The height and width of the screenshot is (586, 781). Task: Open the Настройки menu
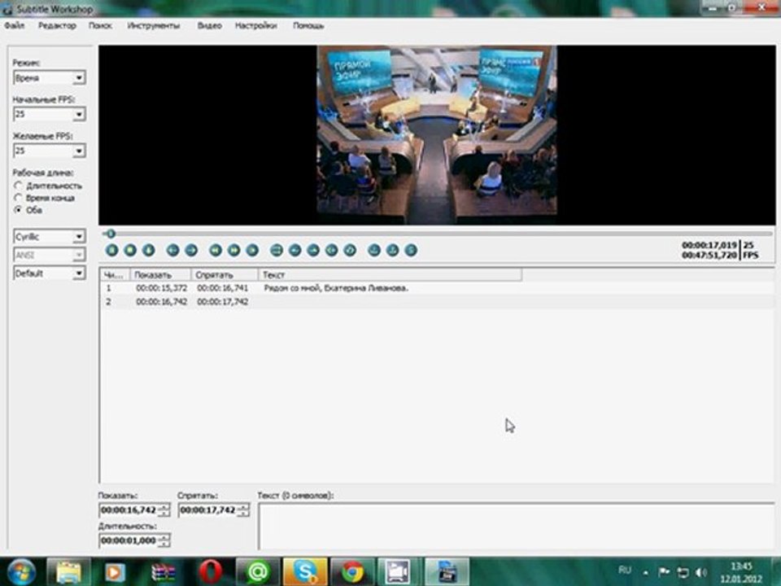point(256,25)
